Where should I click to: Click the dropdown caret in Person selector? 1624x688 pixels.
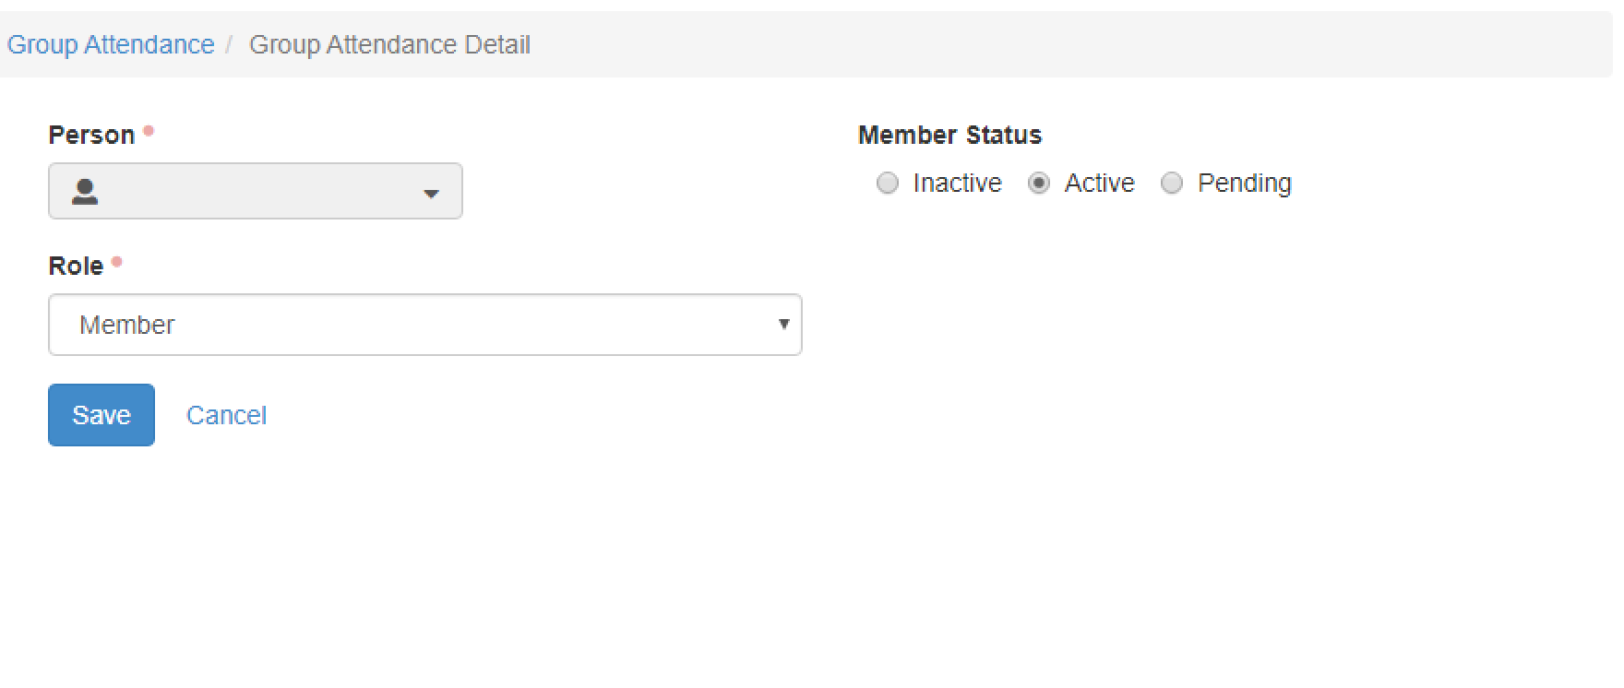[x=430, y=194]
